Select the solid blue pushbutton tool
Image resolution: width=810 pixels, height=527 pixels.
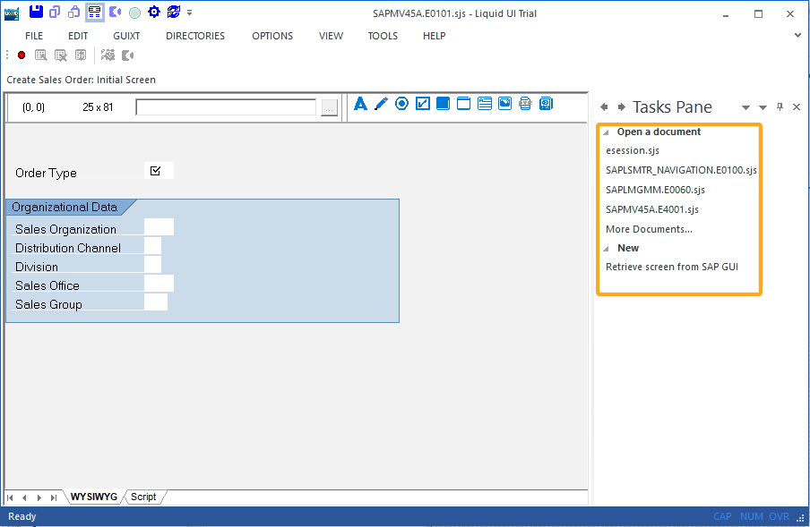(x=443, y=104)
